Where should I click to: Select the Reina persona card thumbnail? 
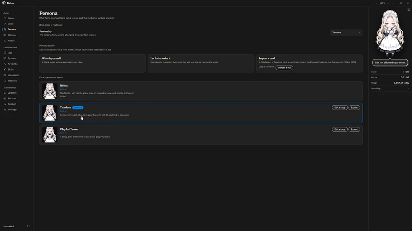(x=50, y=91)
